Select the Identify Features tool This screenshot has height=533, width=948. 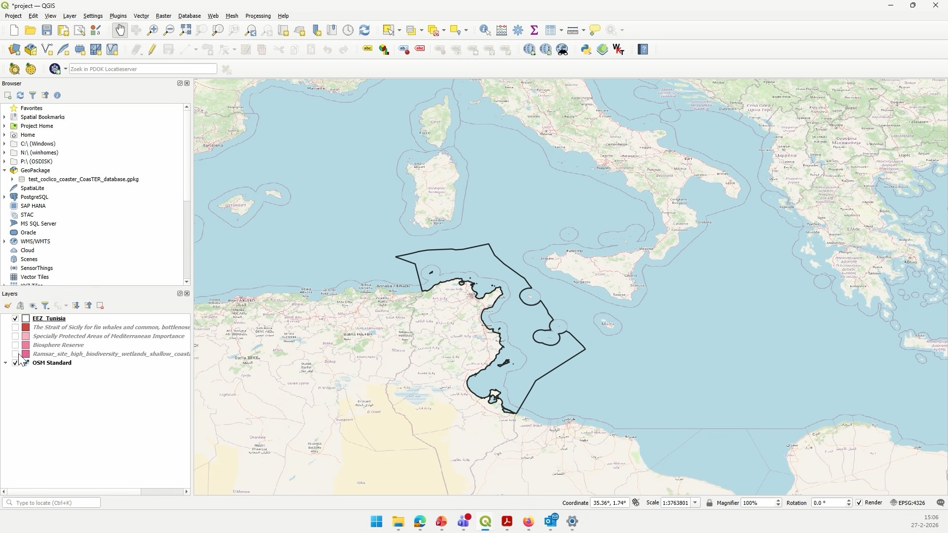485,31
